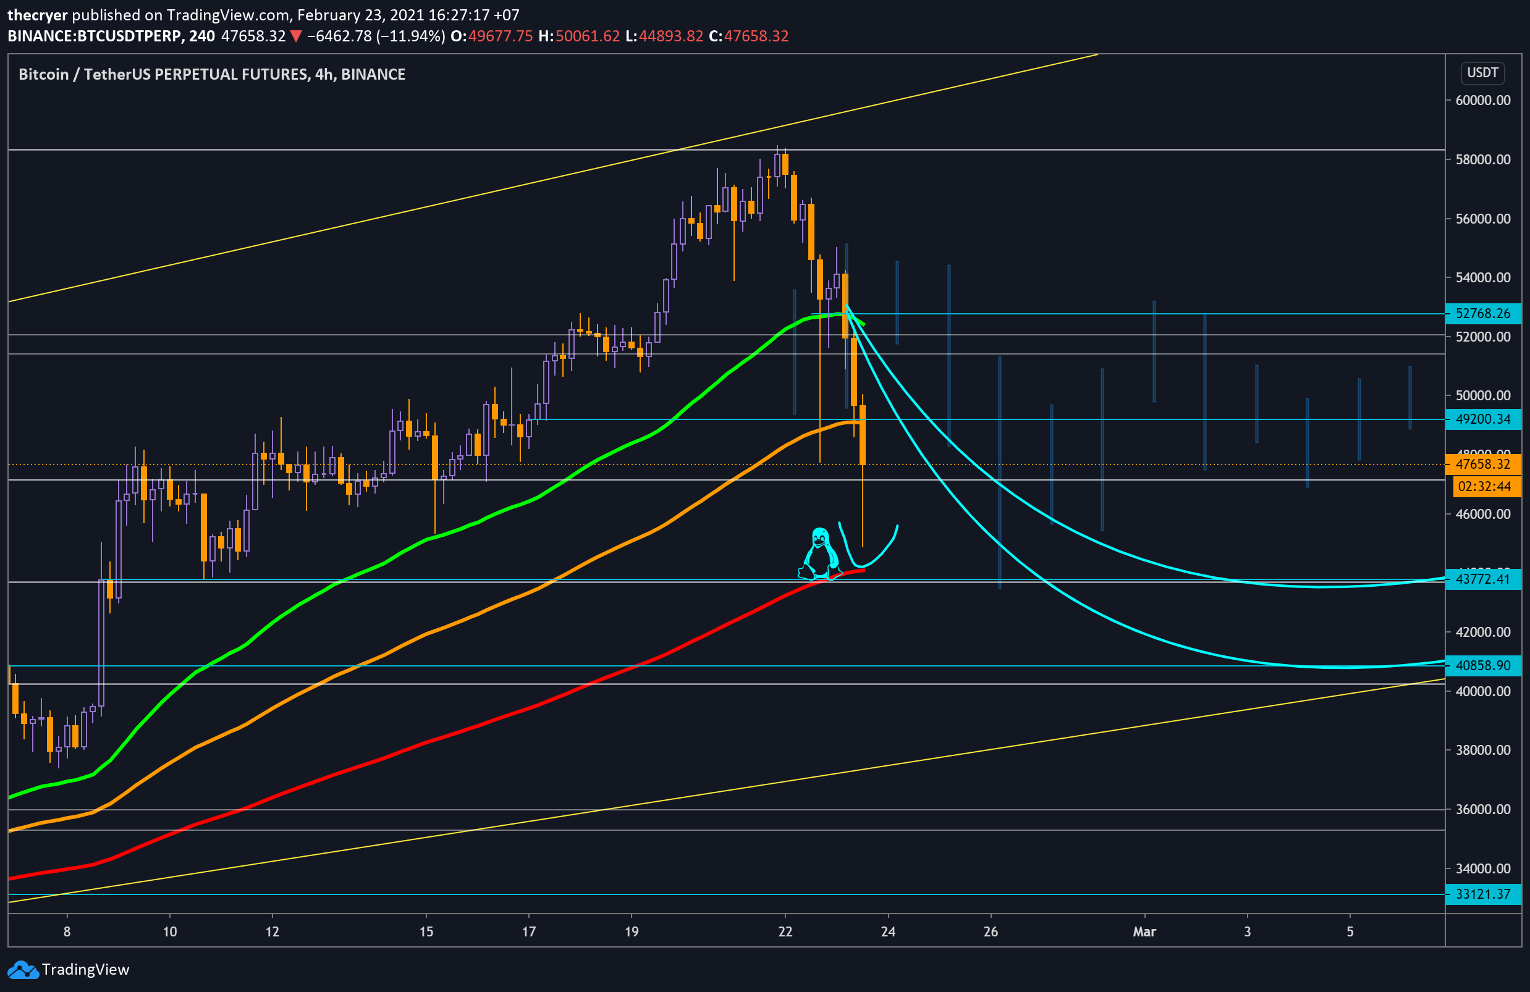Click the 3 date label on time axis

click(1247, 931)
